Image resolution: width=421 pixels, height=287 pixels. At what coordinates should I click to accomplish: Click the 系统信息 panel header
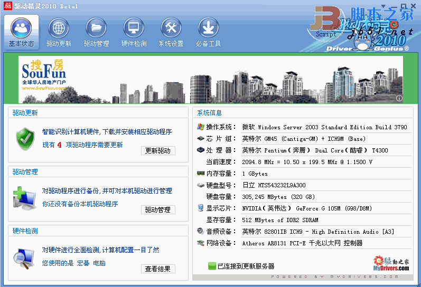click(x=303, y=113)
